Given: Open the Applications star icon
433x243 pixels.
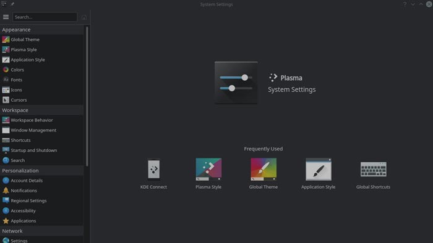Looking at the screenshot, I should coord(6,221).
